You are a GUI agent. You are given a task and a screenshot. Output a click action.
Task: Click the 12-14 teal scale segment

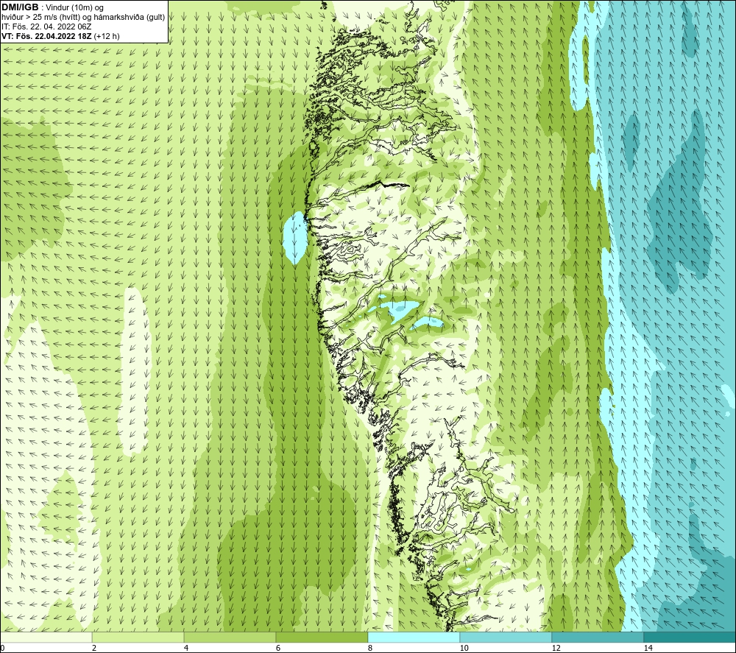pos(598,638)
